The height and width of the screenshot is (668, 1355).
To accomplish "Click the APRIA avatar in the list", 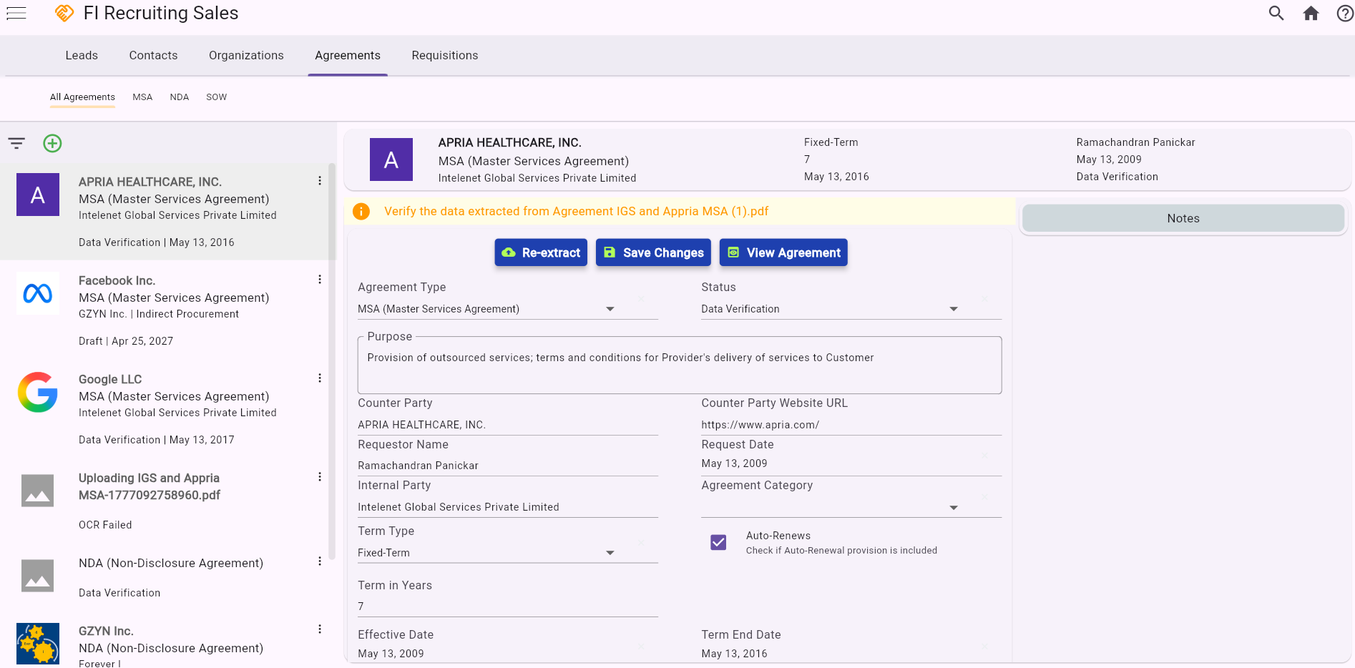I will coord(38,195).
